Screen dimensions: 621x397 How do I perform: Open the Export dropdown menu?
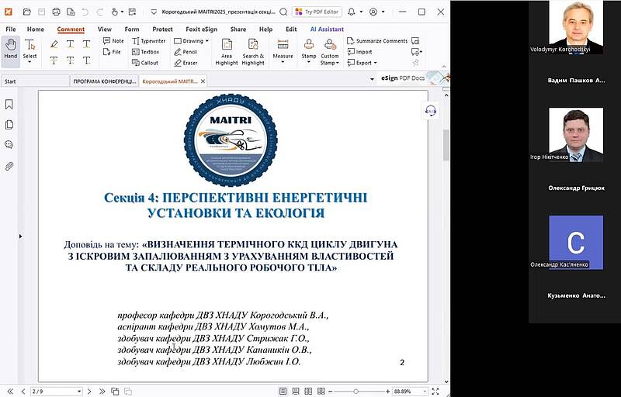[x=363, y=63]
